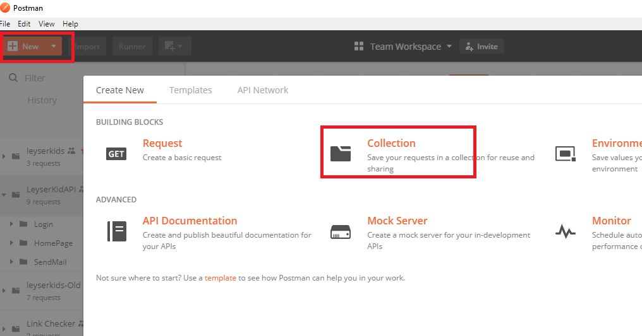Viewport: 642px width, 336px height.
Task: Click the Monitor pulse icon
Action: (566, 231)
